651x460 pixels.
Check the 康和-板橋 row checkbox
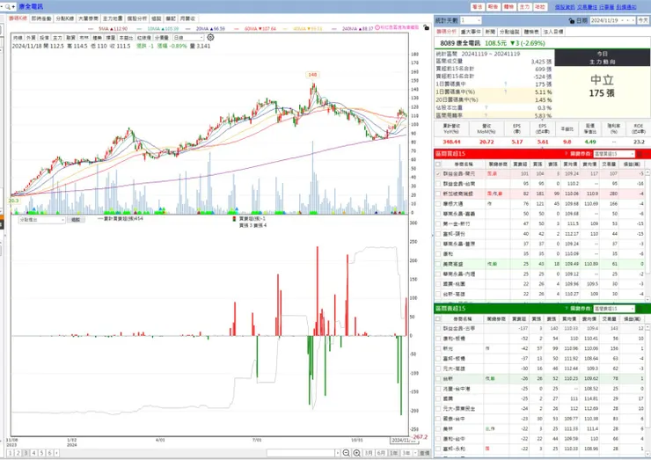click(438, 339)
